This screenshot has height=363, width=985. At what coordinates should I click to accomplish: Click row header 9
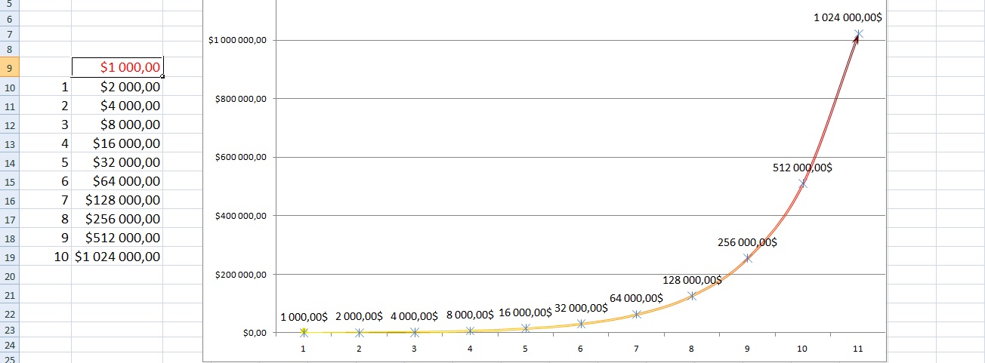pos(9,68)
